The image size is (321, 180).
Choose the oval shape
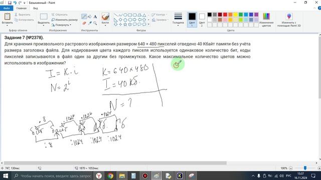click(x=125, y=15)
